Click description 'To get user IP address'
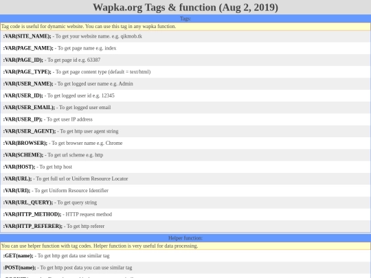Image resolution: width=371 pixels, height=278 pixels. coord(69,119)
